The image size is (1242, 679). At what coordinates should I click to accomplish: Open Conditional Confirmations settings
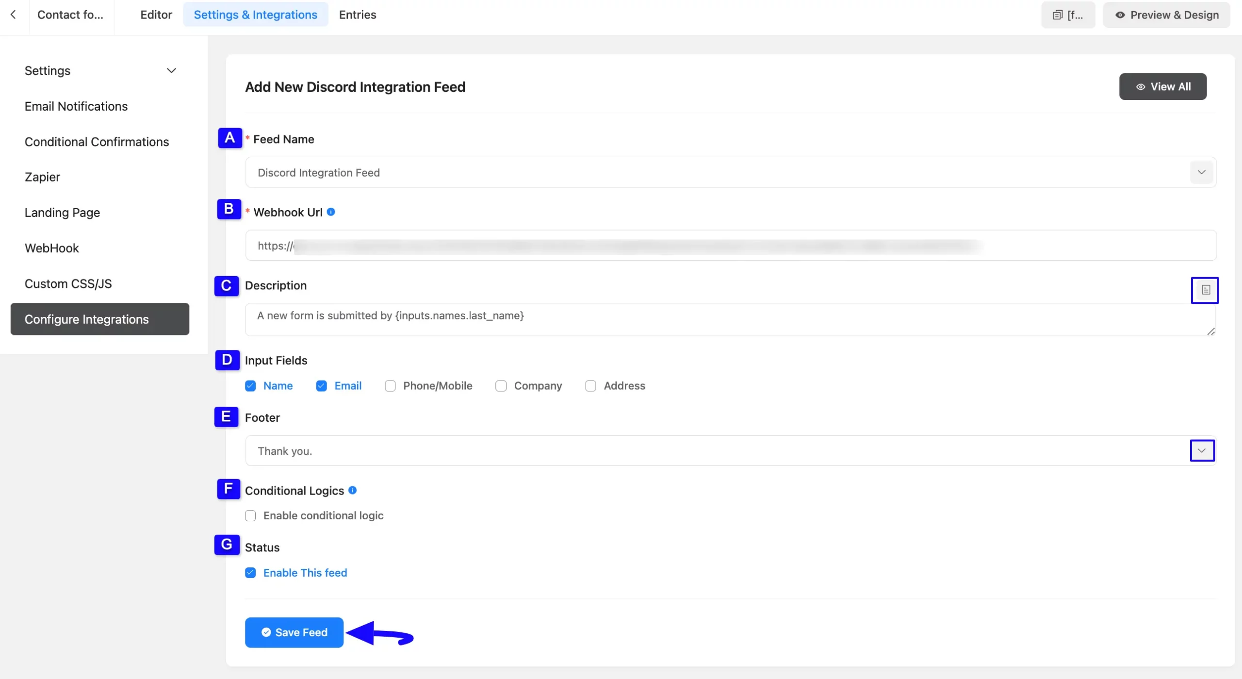coord(97,142)
